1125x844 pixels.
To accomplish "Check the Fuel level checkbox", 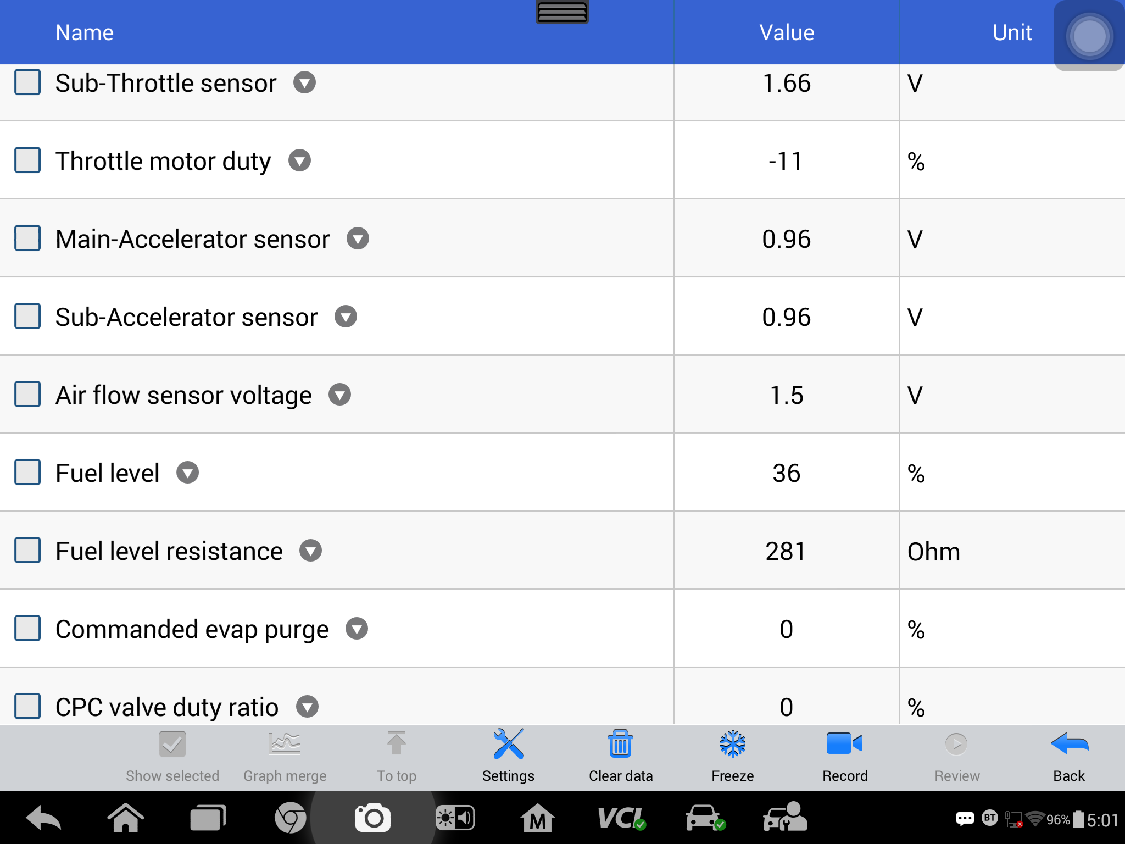I will click(x=27, y=473).
